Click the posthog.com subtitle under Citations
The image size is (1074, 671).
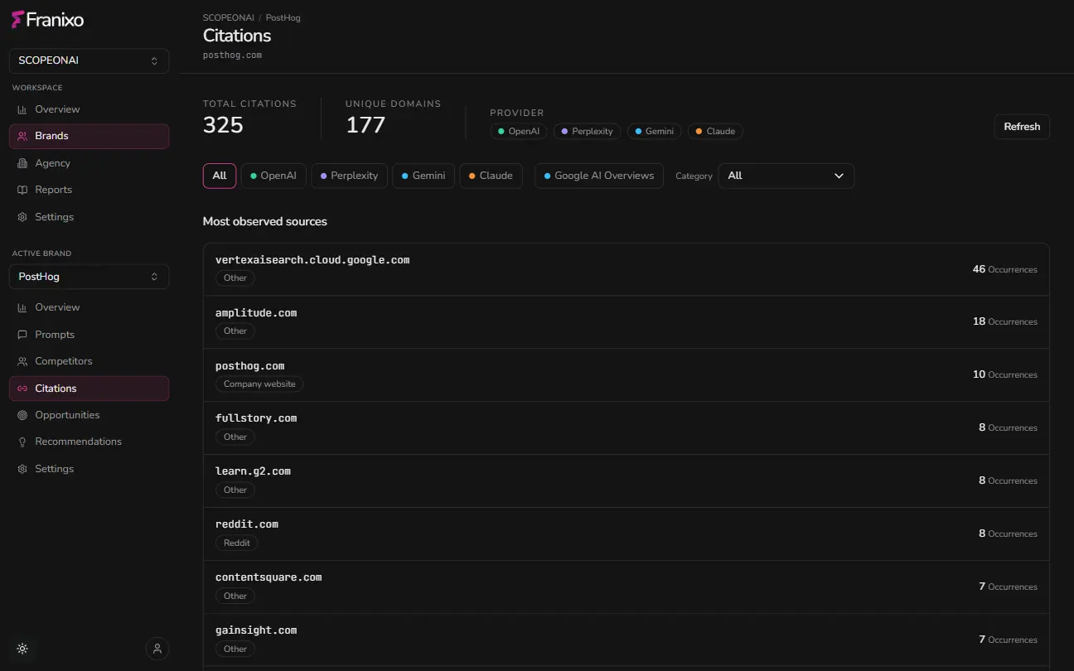click(232, 56)
